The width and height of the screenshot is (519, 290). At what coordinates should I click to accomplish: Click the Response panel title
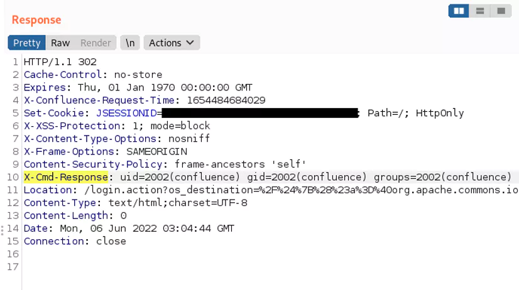pyautogui.click(x=36, y=19)
